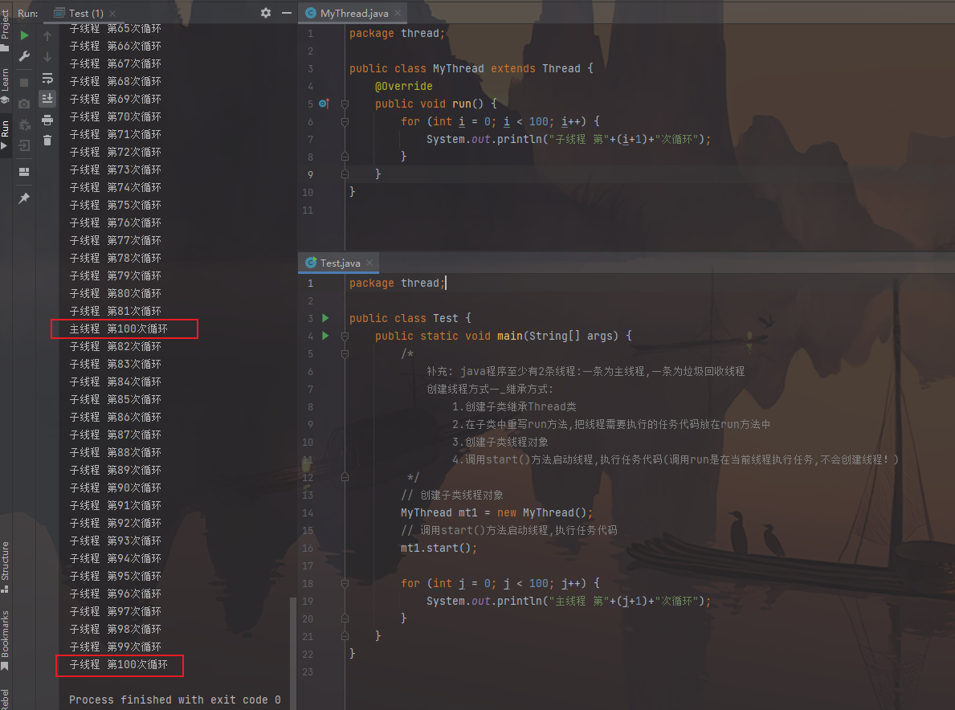Collapse the run() method fold marker
Image resolution: width=955 pixels, height=710 pixels.
[345, 104]
